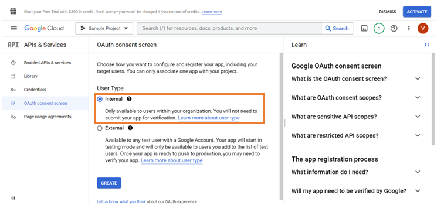Expand What information do I need
The width and height of the screenshot is (444, 222).
click(x=356, y=172)
